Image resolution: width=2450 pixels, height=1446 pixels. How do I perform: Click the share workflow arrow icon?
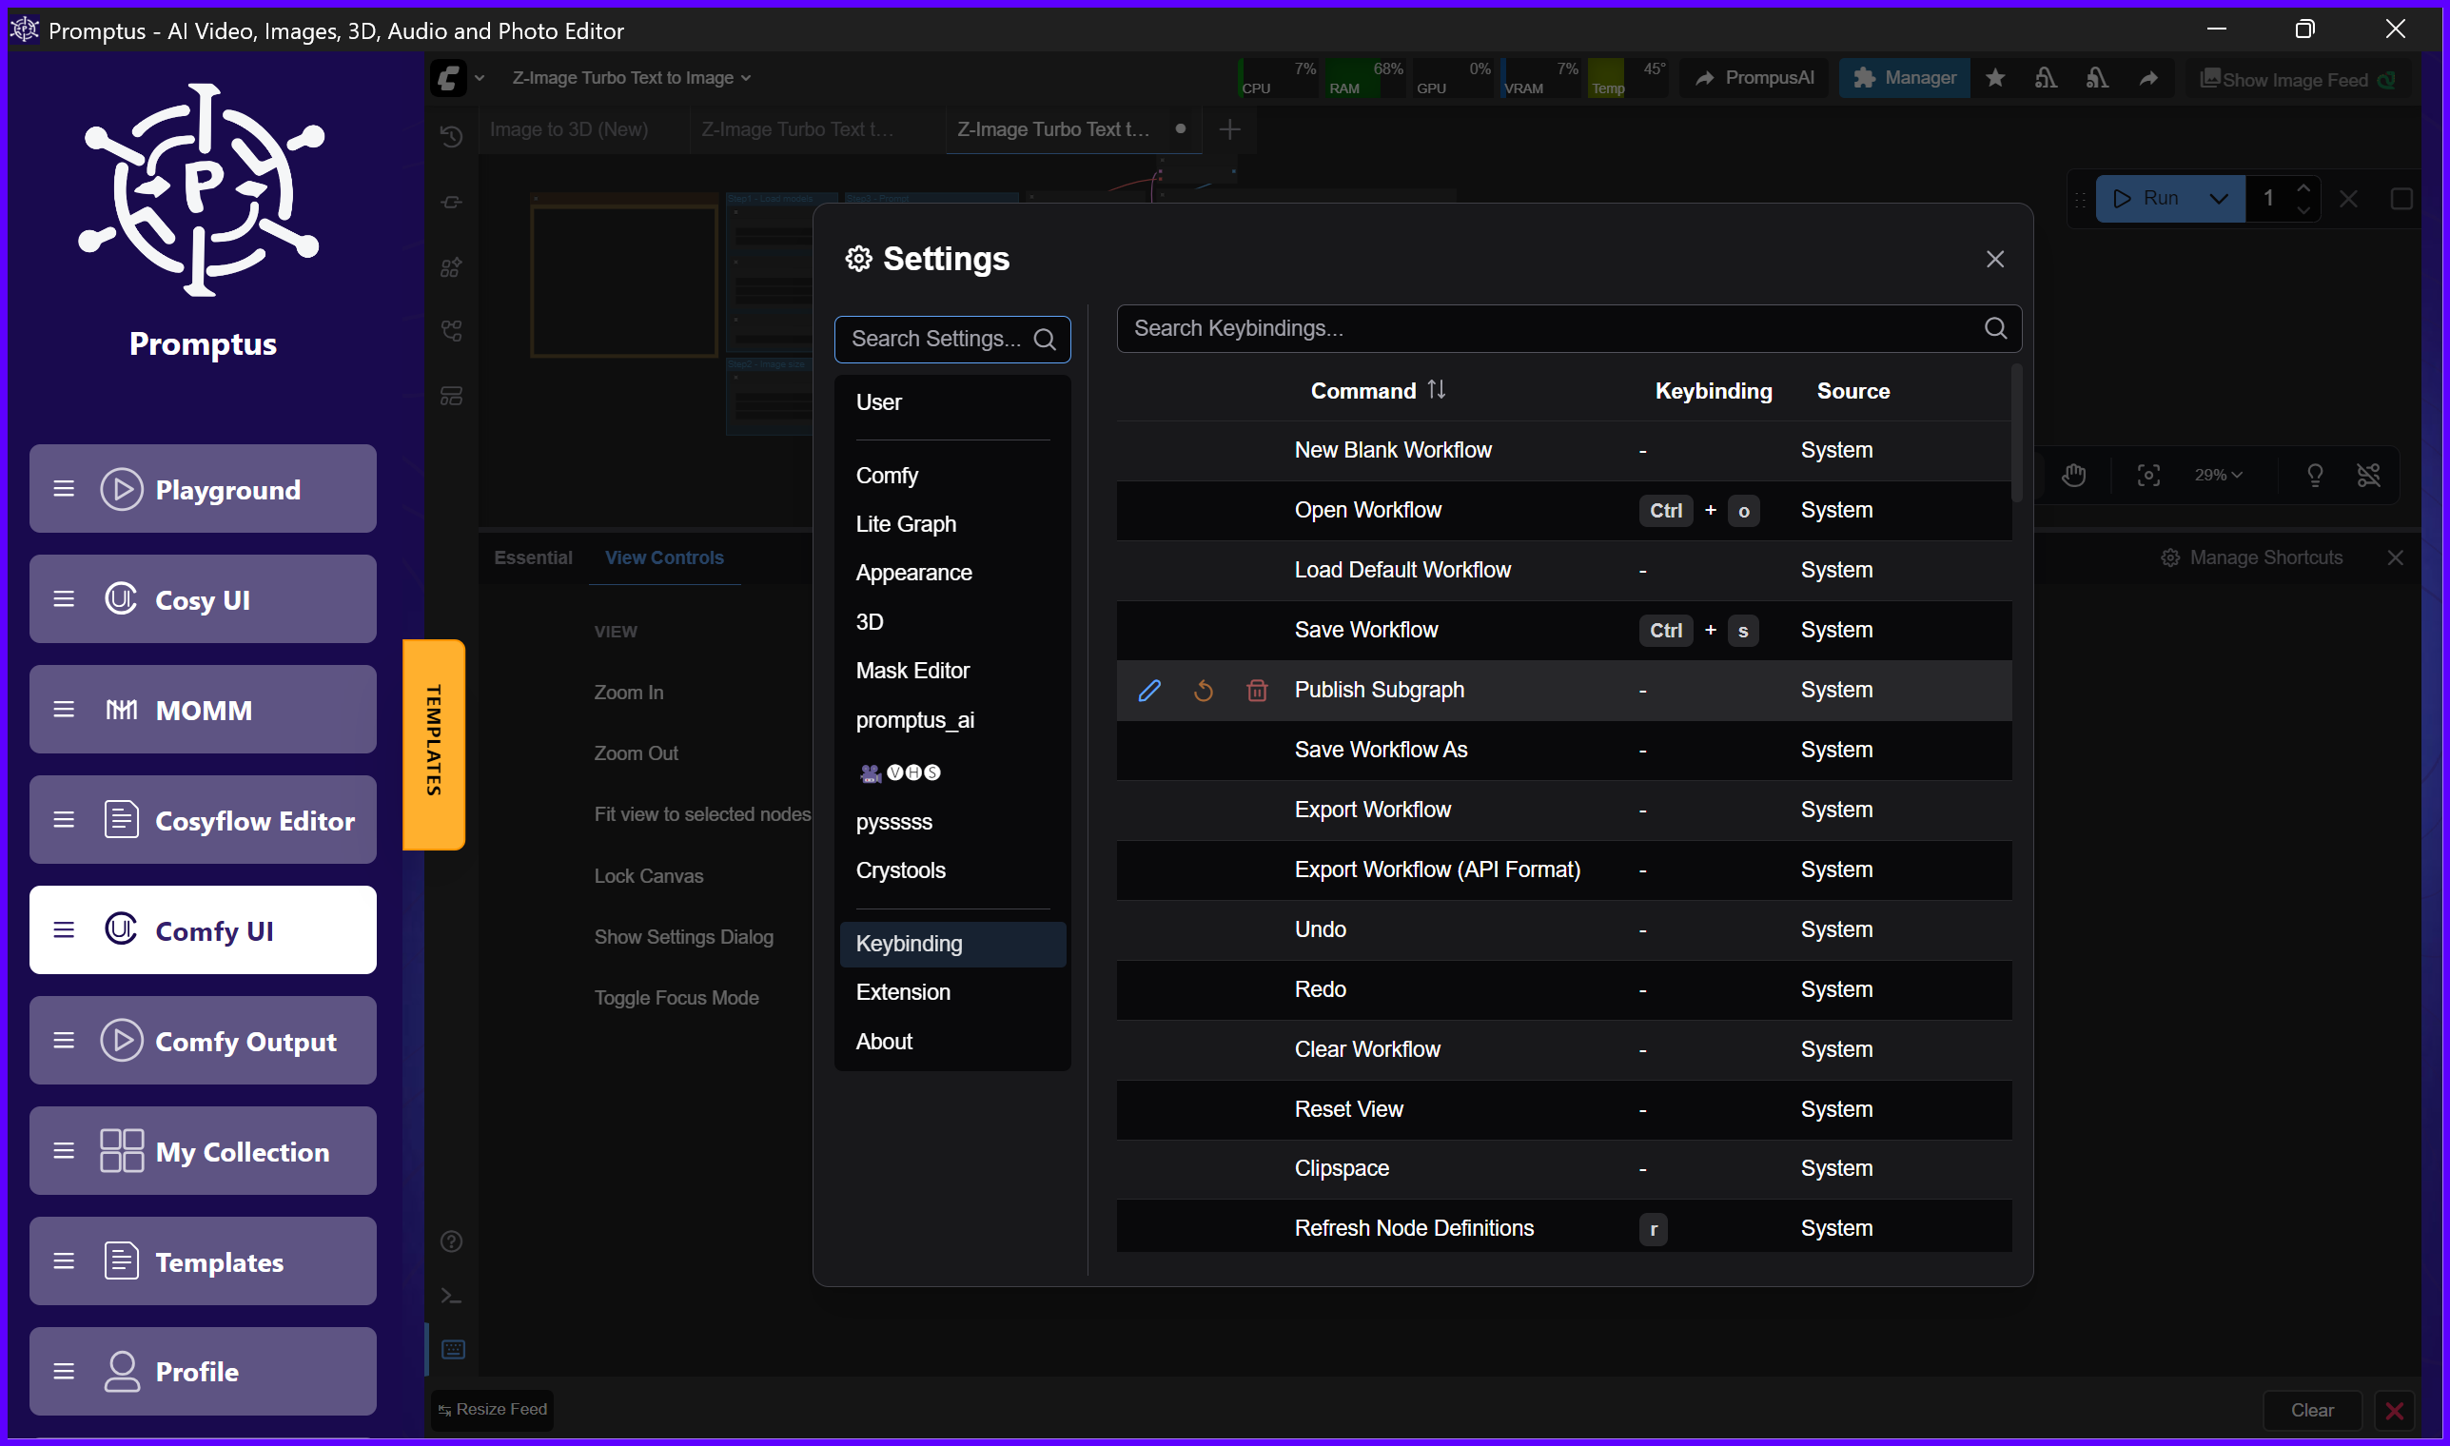(2147, 78)
